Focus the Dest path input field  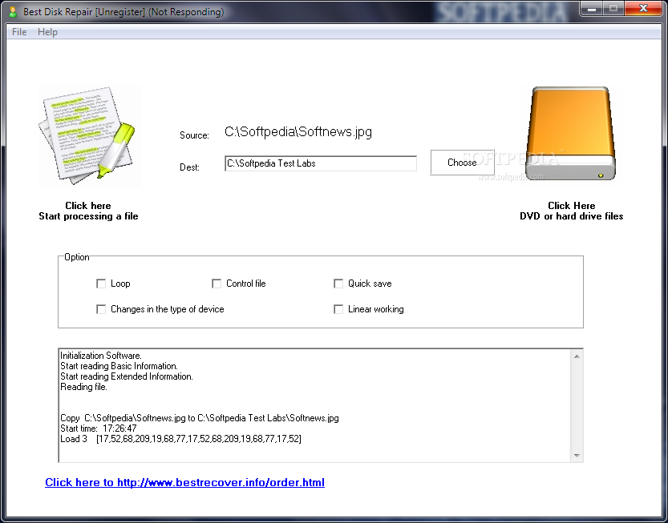pyautogui.click(x=321, y=163)
